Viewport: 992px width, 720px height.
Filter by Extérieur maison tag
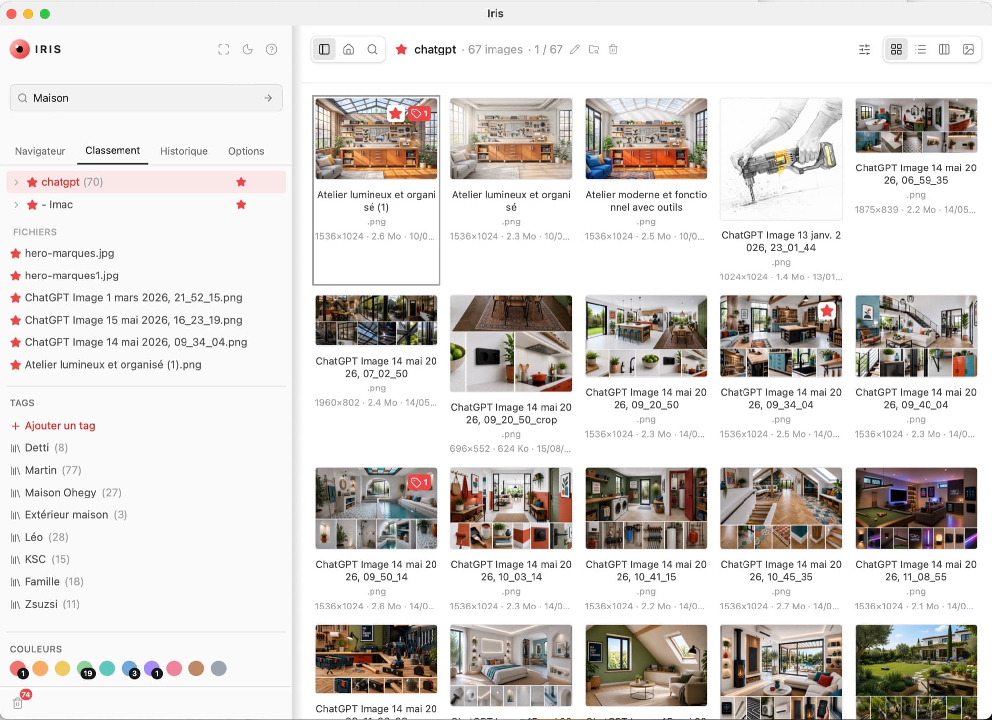tap(69, 515)
